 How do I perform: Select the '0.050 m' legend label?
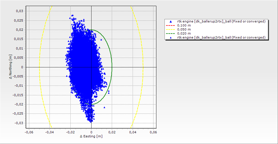(184, 29)
